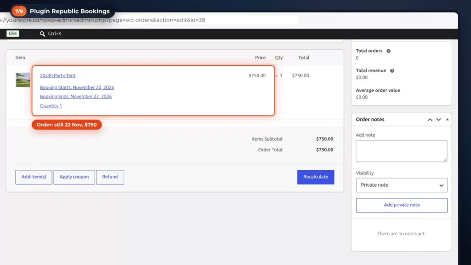The width and height of the screenshot is (471, 265).
Task: Click the Apply coupon button
Action: click(74, 177)
